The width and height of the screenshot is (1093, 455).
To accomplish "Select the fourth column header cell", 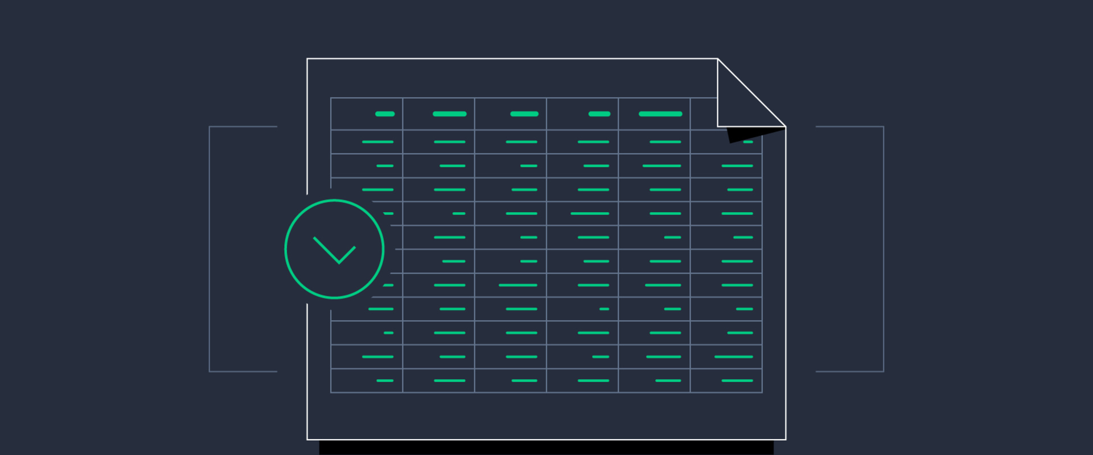I will [x=582, y=114].
